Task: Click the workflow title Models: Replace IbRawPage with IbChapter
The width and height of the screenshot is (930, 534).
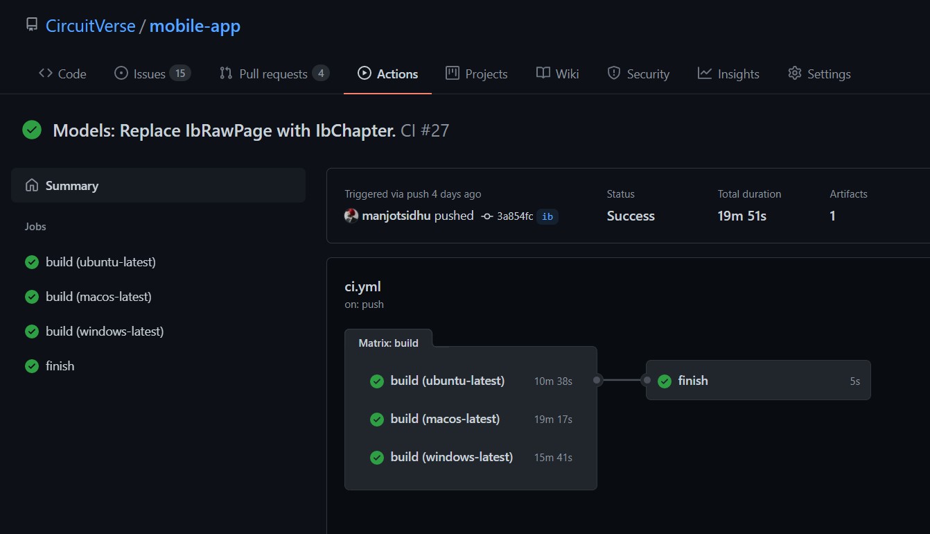Action: click(x=225, y=130)
